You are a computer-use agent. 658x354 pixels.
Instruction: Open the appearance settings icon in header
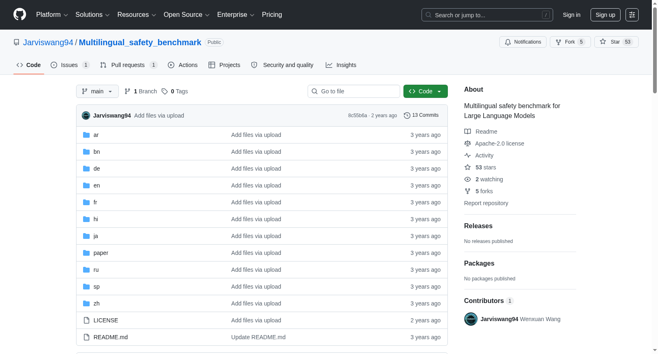632,15
